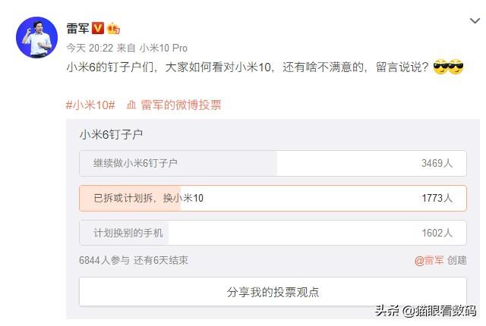
Task: Click the left sunglasses emoji in post
Action: (440, 68)
